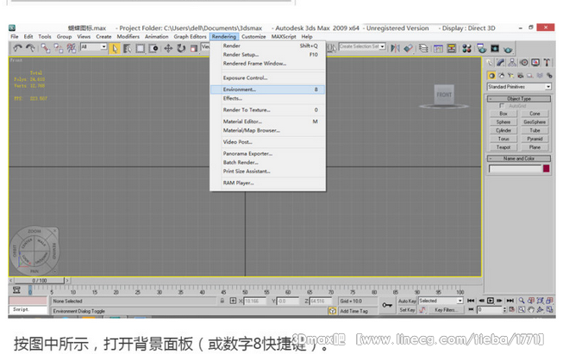569x354 pixels.
Task: Select the Lights category button
Action: 511,76
